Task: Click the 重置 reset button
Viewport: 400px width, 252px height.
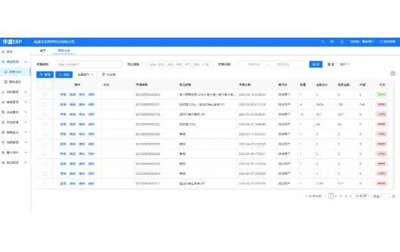Action: pos(331,64)
